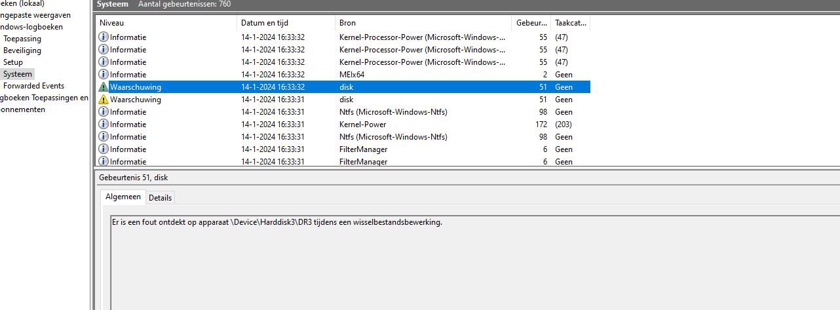This screenshot has width=840, height=310.
Task: Open the Forwarded Events log
Action: coord(33,86)
